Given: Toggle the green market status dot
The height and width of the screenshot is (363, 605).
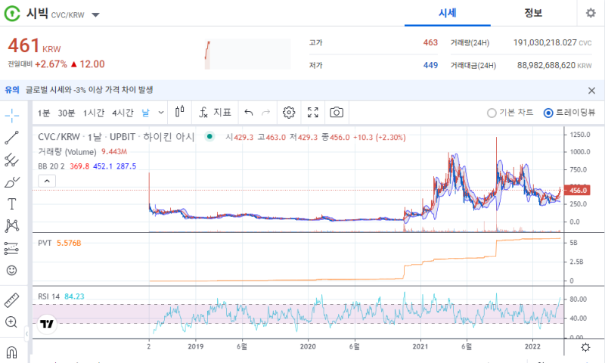Looking at the screenshot, I should [x=209, y=136].
